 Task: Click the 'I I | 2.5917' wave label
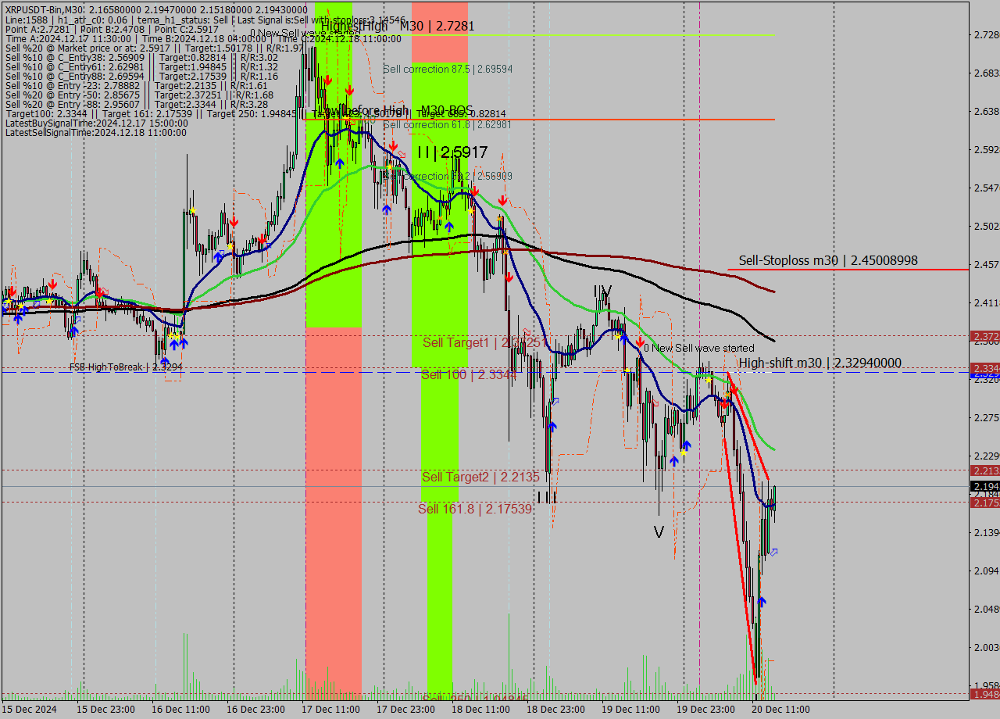[452, 152]
